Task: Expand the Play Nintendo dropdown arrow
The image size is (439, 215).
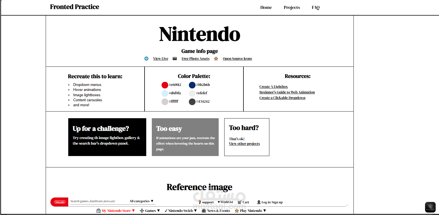Action: click(265, 211)
